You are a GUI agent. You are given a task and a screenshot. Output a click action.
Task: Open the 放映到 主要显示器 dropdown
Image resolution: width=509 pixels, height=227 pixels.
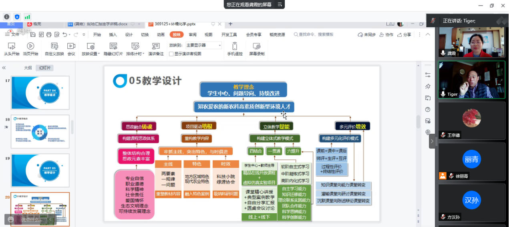(203, 45)
